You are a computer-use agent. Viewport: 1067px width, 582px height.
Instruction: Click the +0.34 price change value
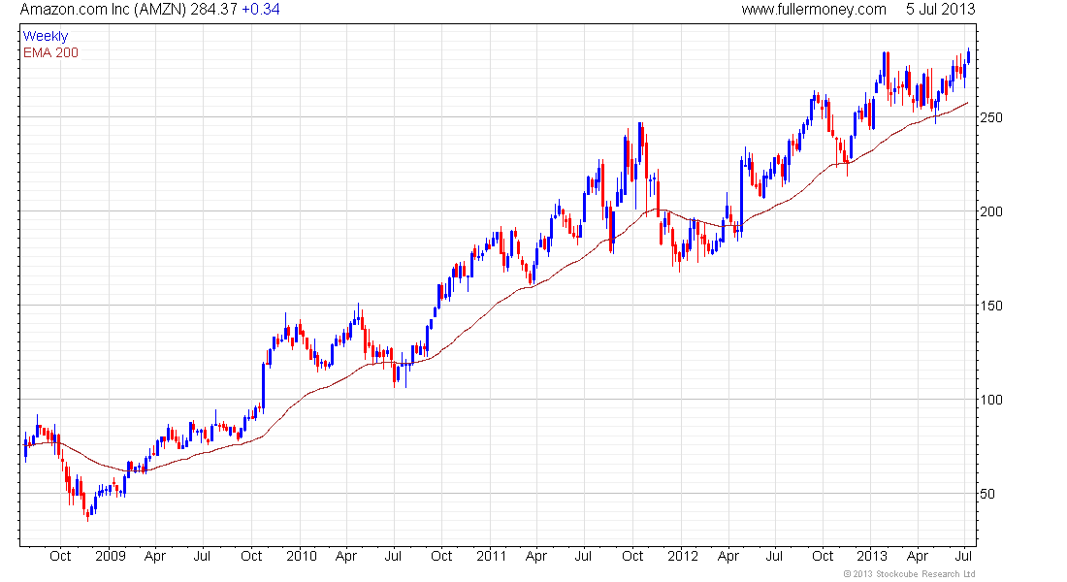tap(261, 10)
